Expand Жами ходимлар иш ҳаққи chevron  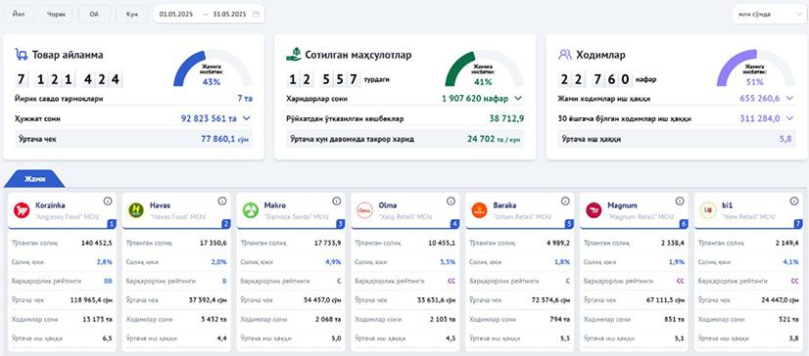(790, 99)
